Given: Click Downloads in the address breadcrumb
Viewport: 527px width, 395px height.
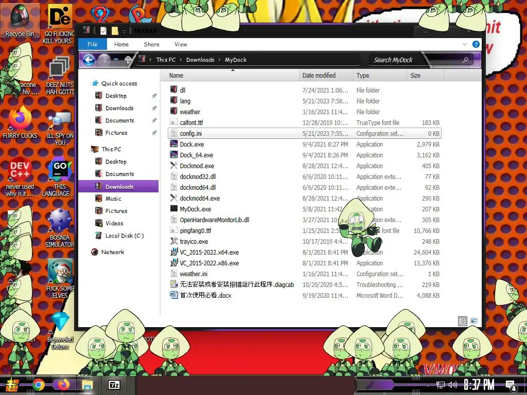Looking at the screenshot, I should click(x=200, y=60).
